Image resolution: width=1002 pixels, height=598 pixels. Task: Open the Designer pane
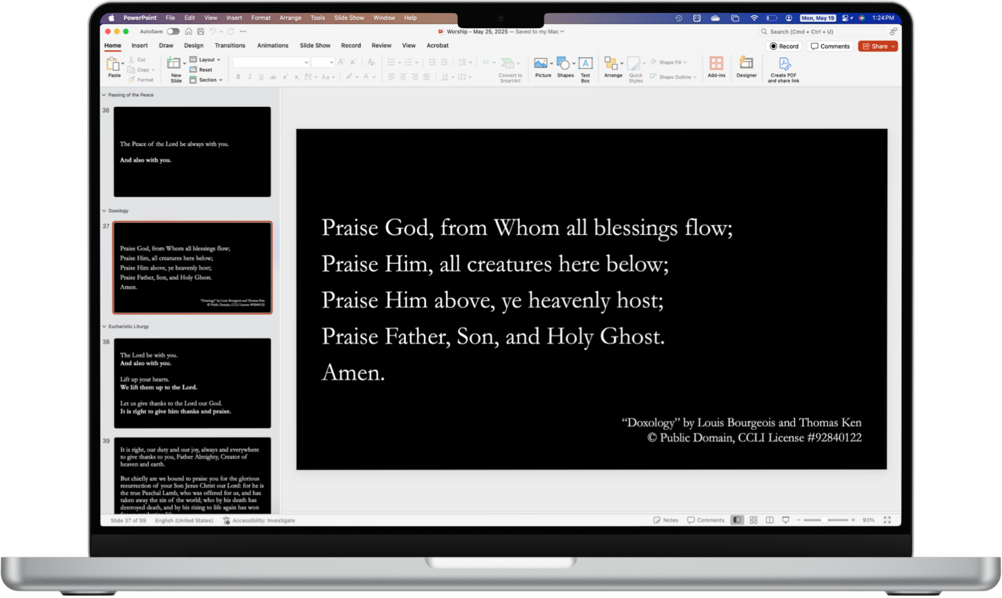(746, 64)
